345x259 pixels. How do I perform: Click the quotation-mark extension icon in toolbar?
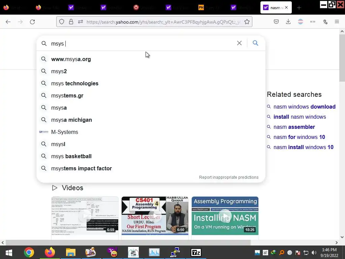(x=313, y=22)
